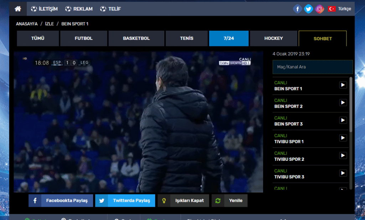This screenshot has width=365, height=220.
Task: Open the Twitter social icon in header
Action: tap(308, 9)
